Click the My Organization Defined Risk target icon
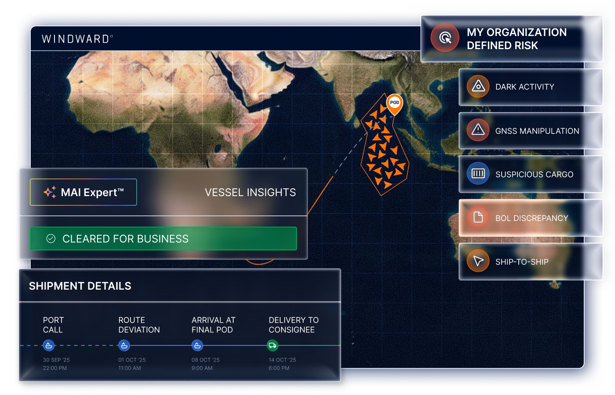The image size is (615, 395). tap(445, 38)
